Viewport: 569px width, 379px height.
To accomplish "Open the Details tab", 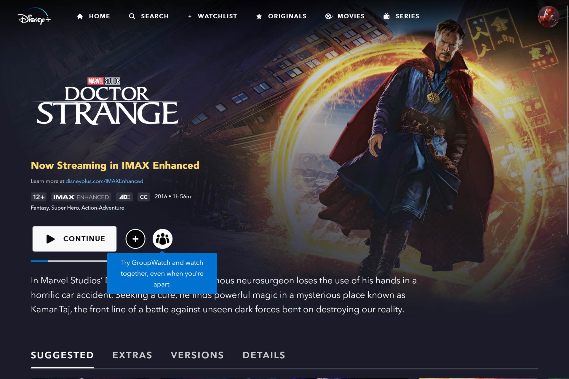I will 264,355.
